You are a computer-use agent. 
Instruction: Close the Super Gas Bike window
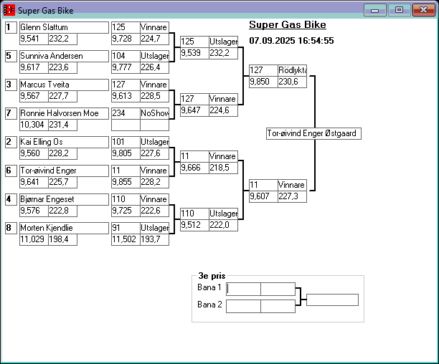tap(423, 10)
